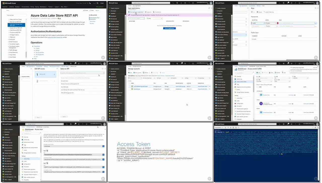Click Add in Access control (IAM) toolbar

tap(258, 73)
